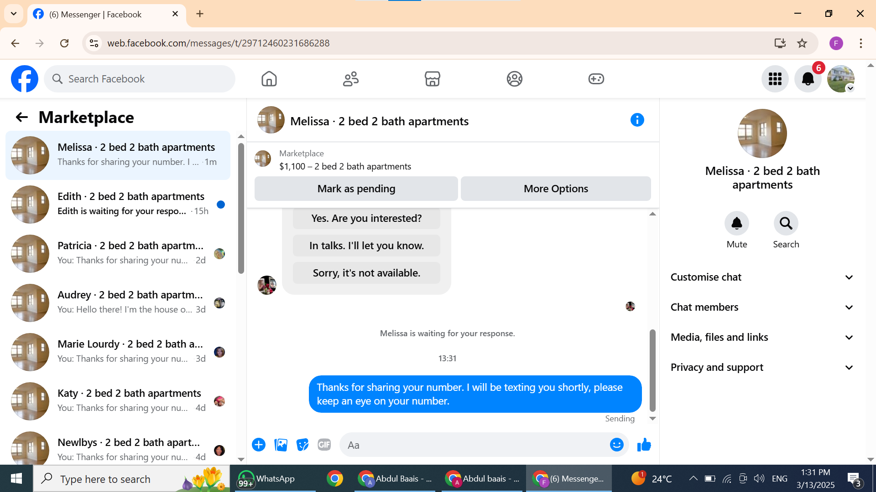Open the Friends icon in top navigation

pyautogui.click(x=351, y=79)
